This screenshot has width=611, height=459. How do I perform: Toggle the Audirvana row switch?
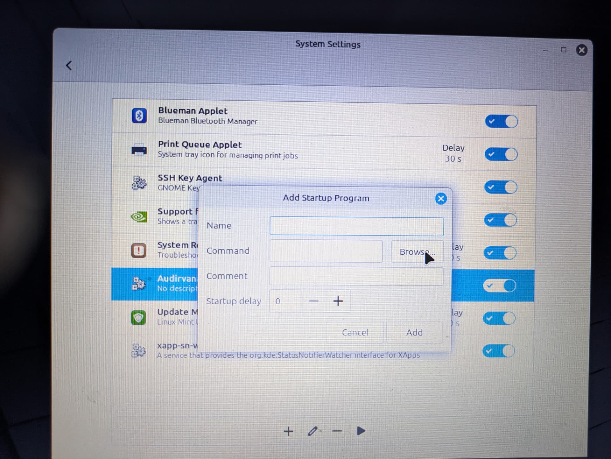500,286
